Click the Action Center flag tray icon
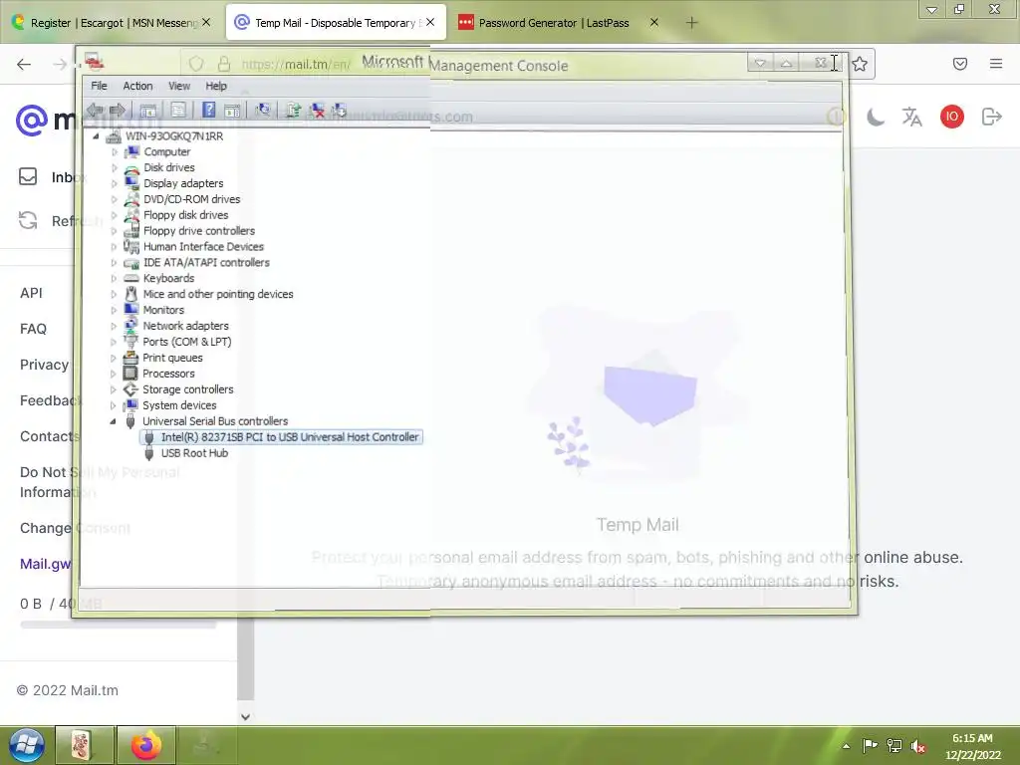This screenshot has height=765, width=1020. [x=870, y=745]
